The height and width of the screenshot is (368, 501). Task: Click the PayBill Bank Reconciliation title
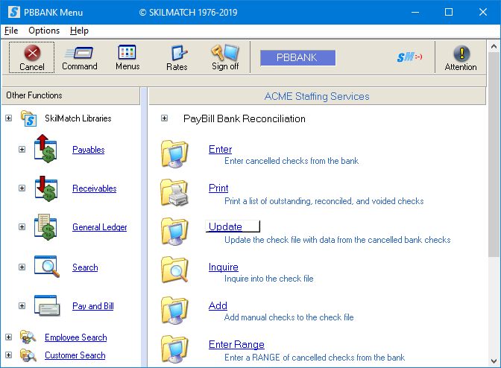click(x=245, y=118)
